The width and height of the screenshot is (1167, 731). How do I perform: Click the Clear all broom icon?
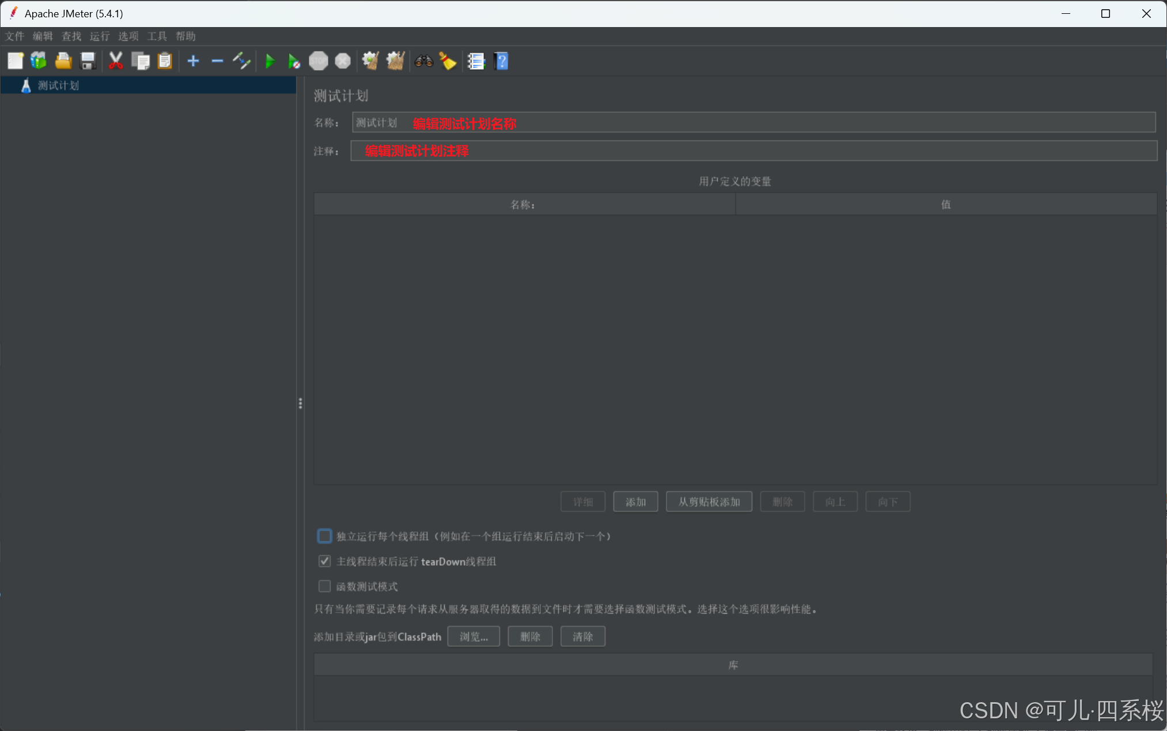tap(395, 61)
